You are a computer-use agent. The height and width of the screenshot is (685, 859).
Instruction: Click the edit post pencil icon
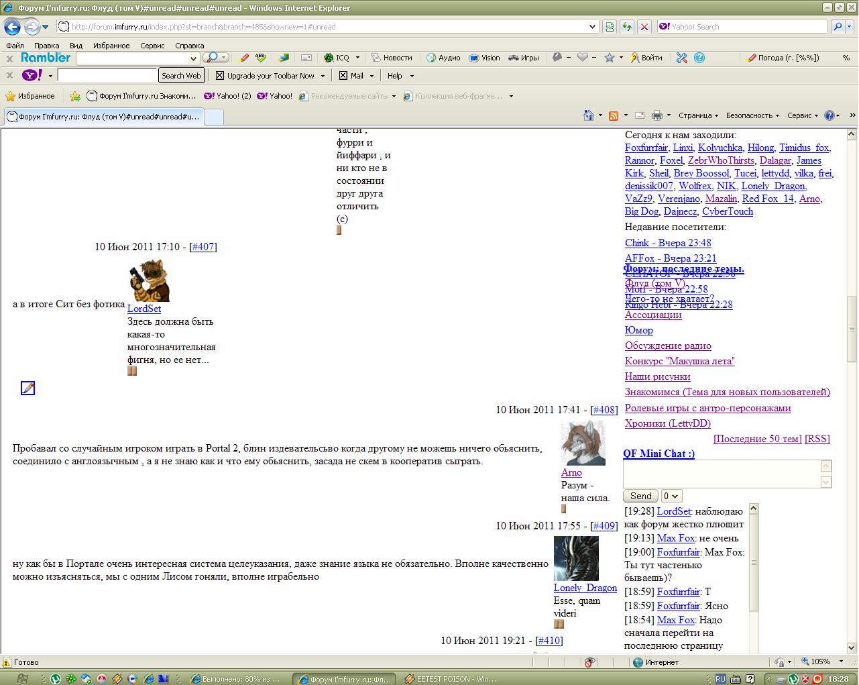27,388
